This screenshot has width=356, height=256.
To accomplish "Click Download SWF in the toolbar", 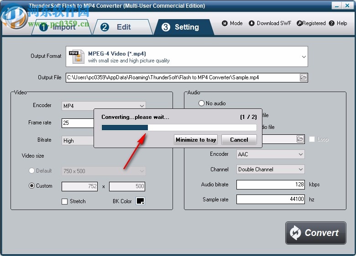I will [x=270, y=23].
